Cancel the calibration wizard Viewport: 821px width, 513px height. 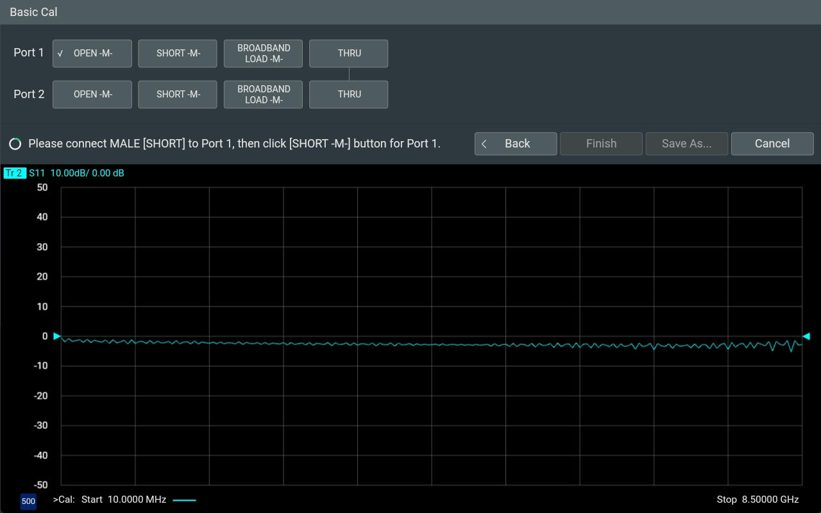coord(772,144)
